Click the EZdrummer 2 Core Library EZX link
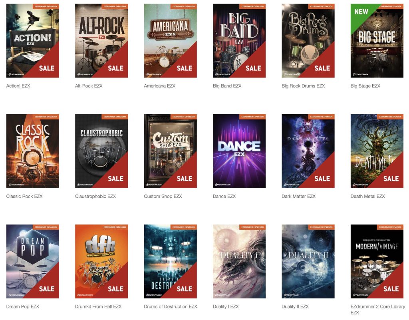The width and height of the screenshot is (409, 320). point(377,307)
